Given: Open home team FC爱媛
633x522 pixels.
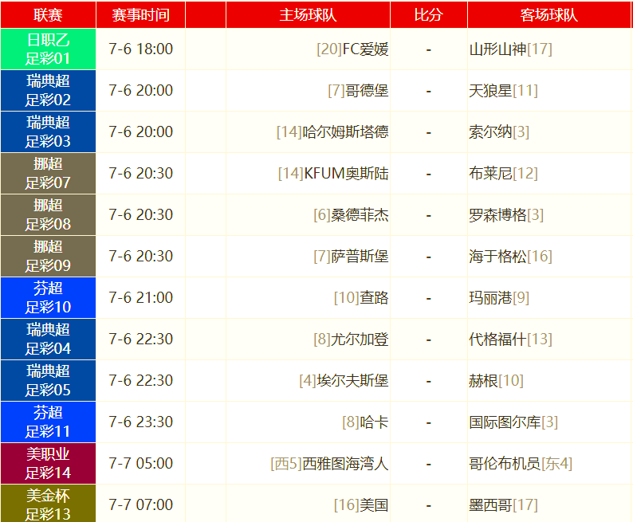Looking at the screenshot, I should coord(365,49).
